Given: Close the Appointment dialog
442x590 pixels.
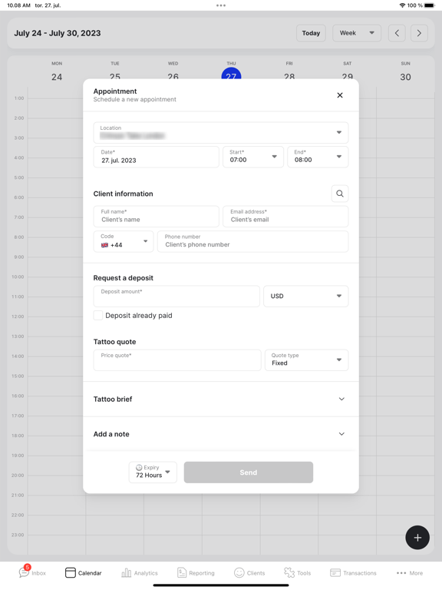Looking at the screenshot, I should (x=340, y=95).
